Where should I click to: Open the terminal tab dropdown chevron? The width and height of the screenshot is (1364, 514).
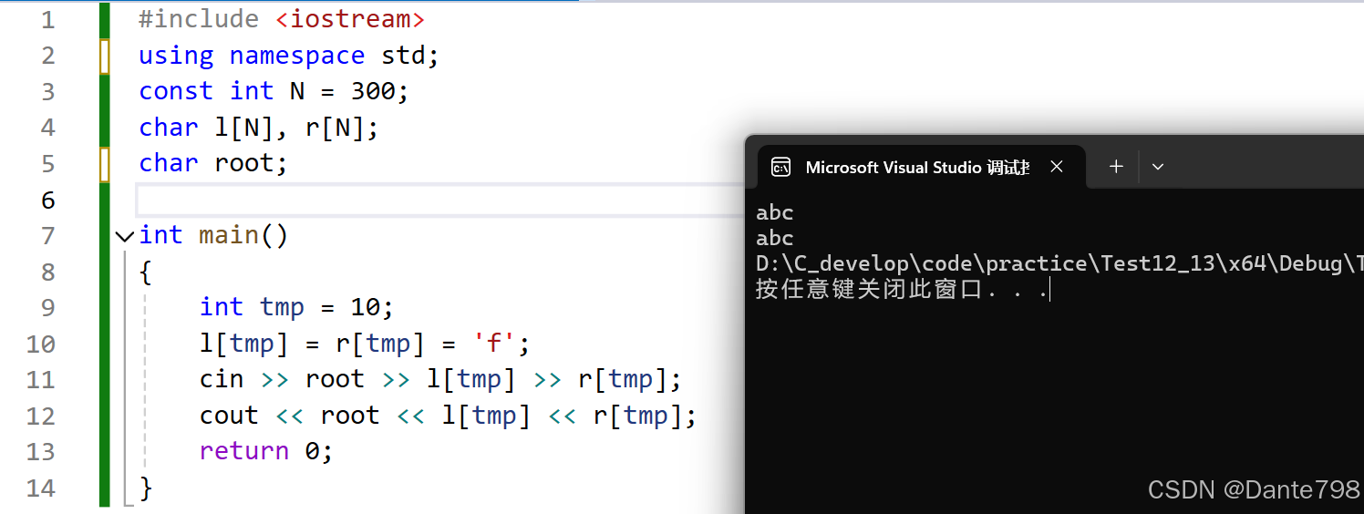[x=1158, y=167]
